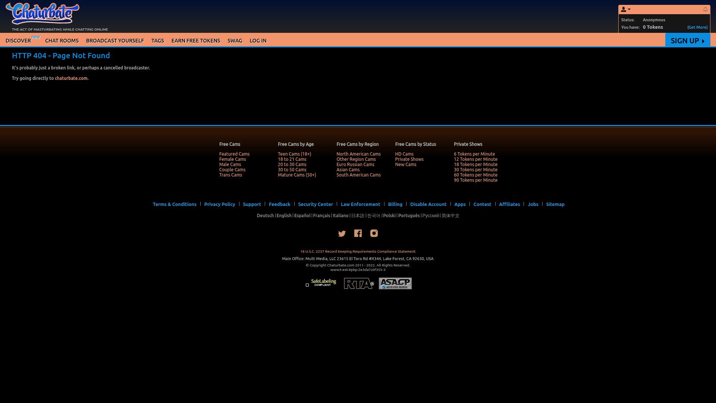716x403 pixels.
Task: Open the Instagram social icon
Action: [x=374, y=233]
